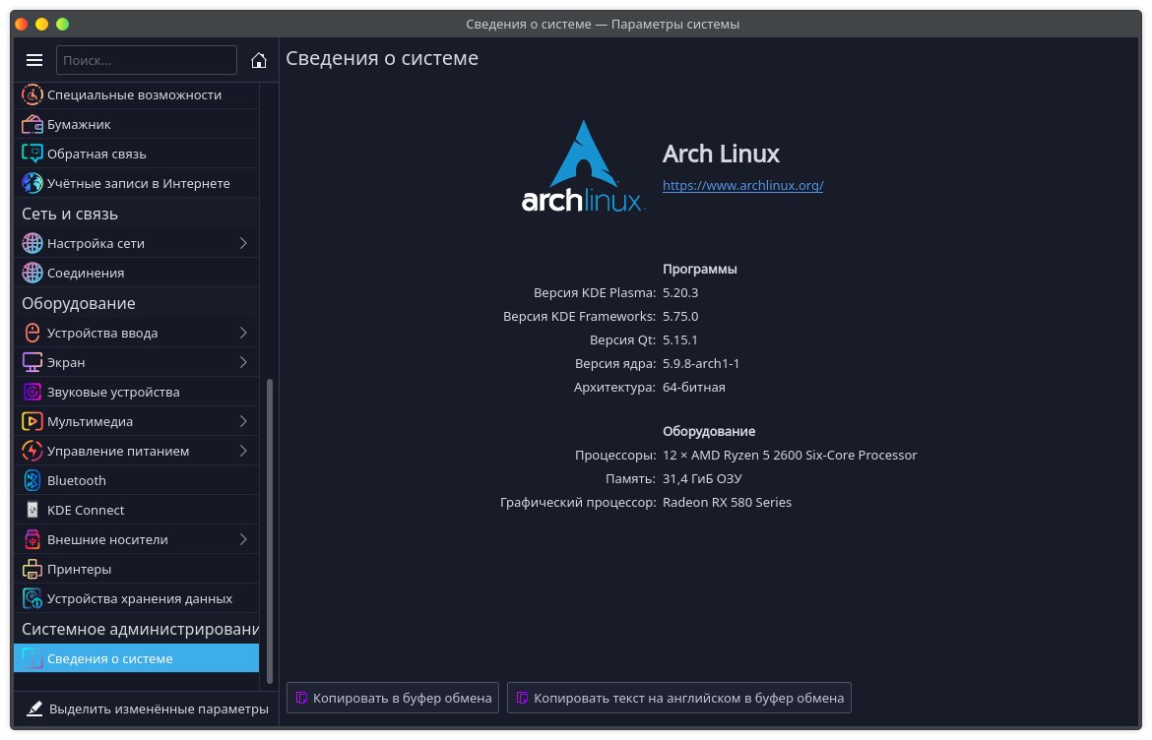Focus the Поиск search field

point(146,60)
